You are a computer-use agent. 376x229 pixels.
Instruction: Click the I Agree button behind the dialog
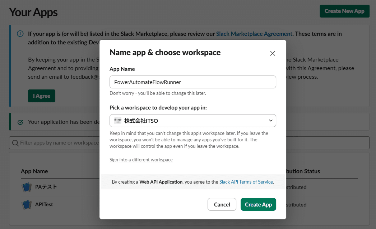point(42,96)
